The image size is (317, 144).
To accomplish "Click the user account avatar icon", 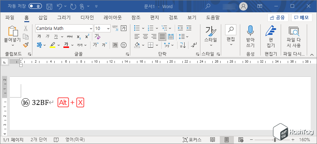I will tap(243, 6).
